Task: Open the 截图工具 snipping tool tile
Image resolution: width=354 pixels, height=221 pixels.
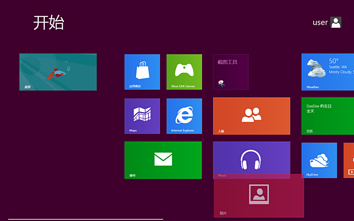Action: (231, 72)
